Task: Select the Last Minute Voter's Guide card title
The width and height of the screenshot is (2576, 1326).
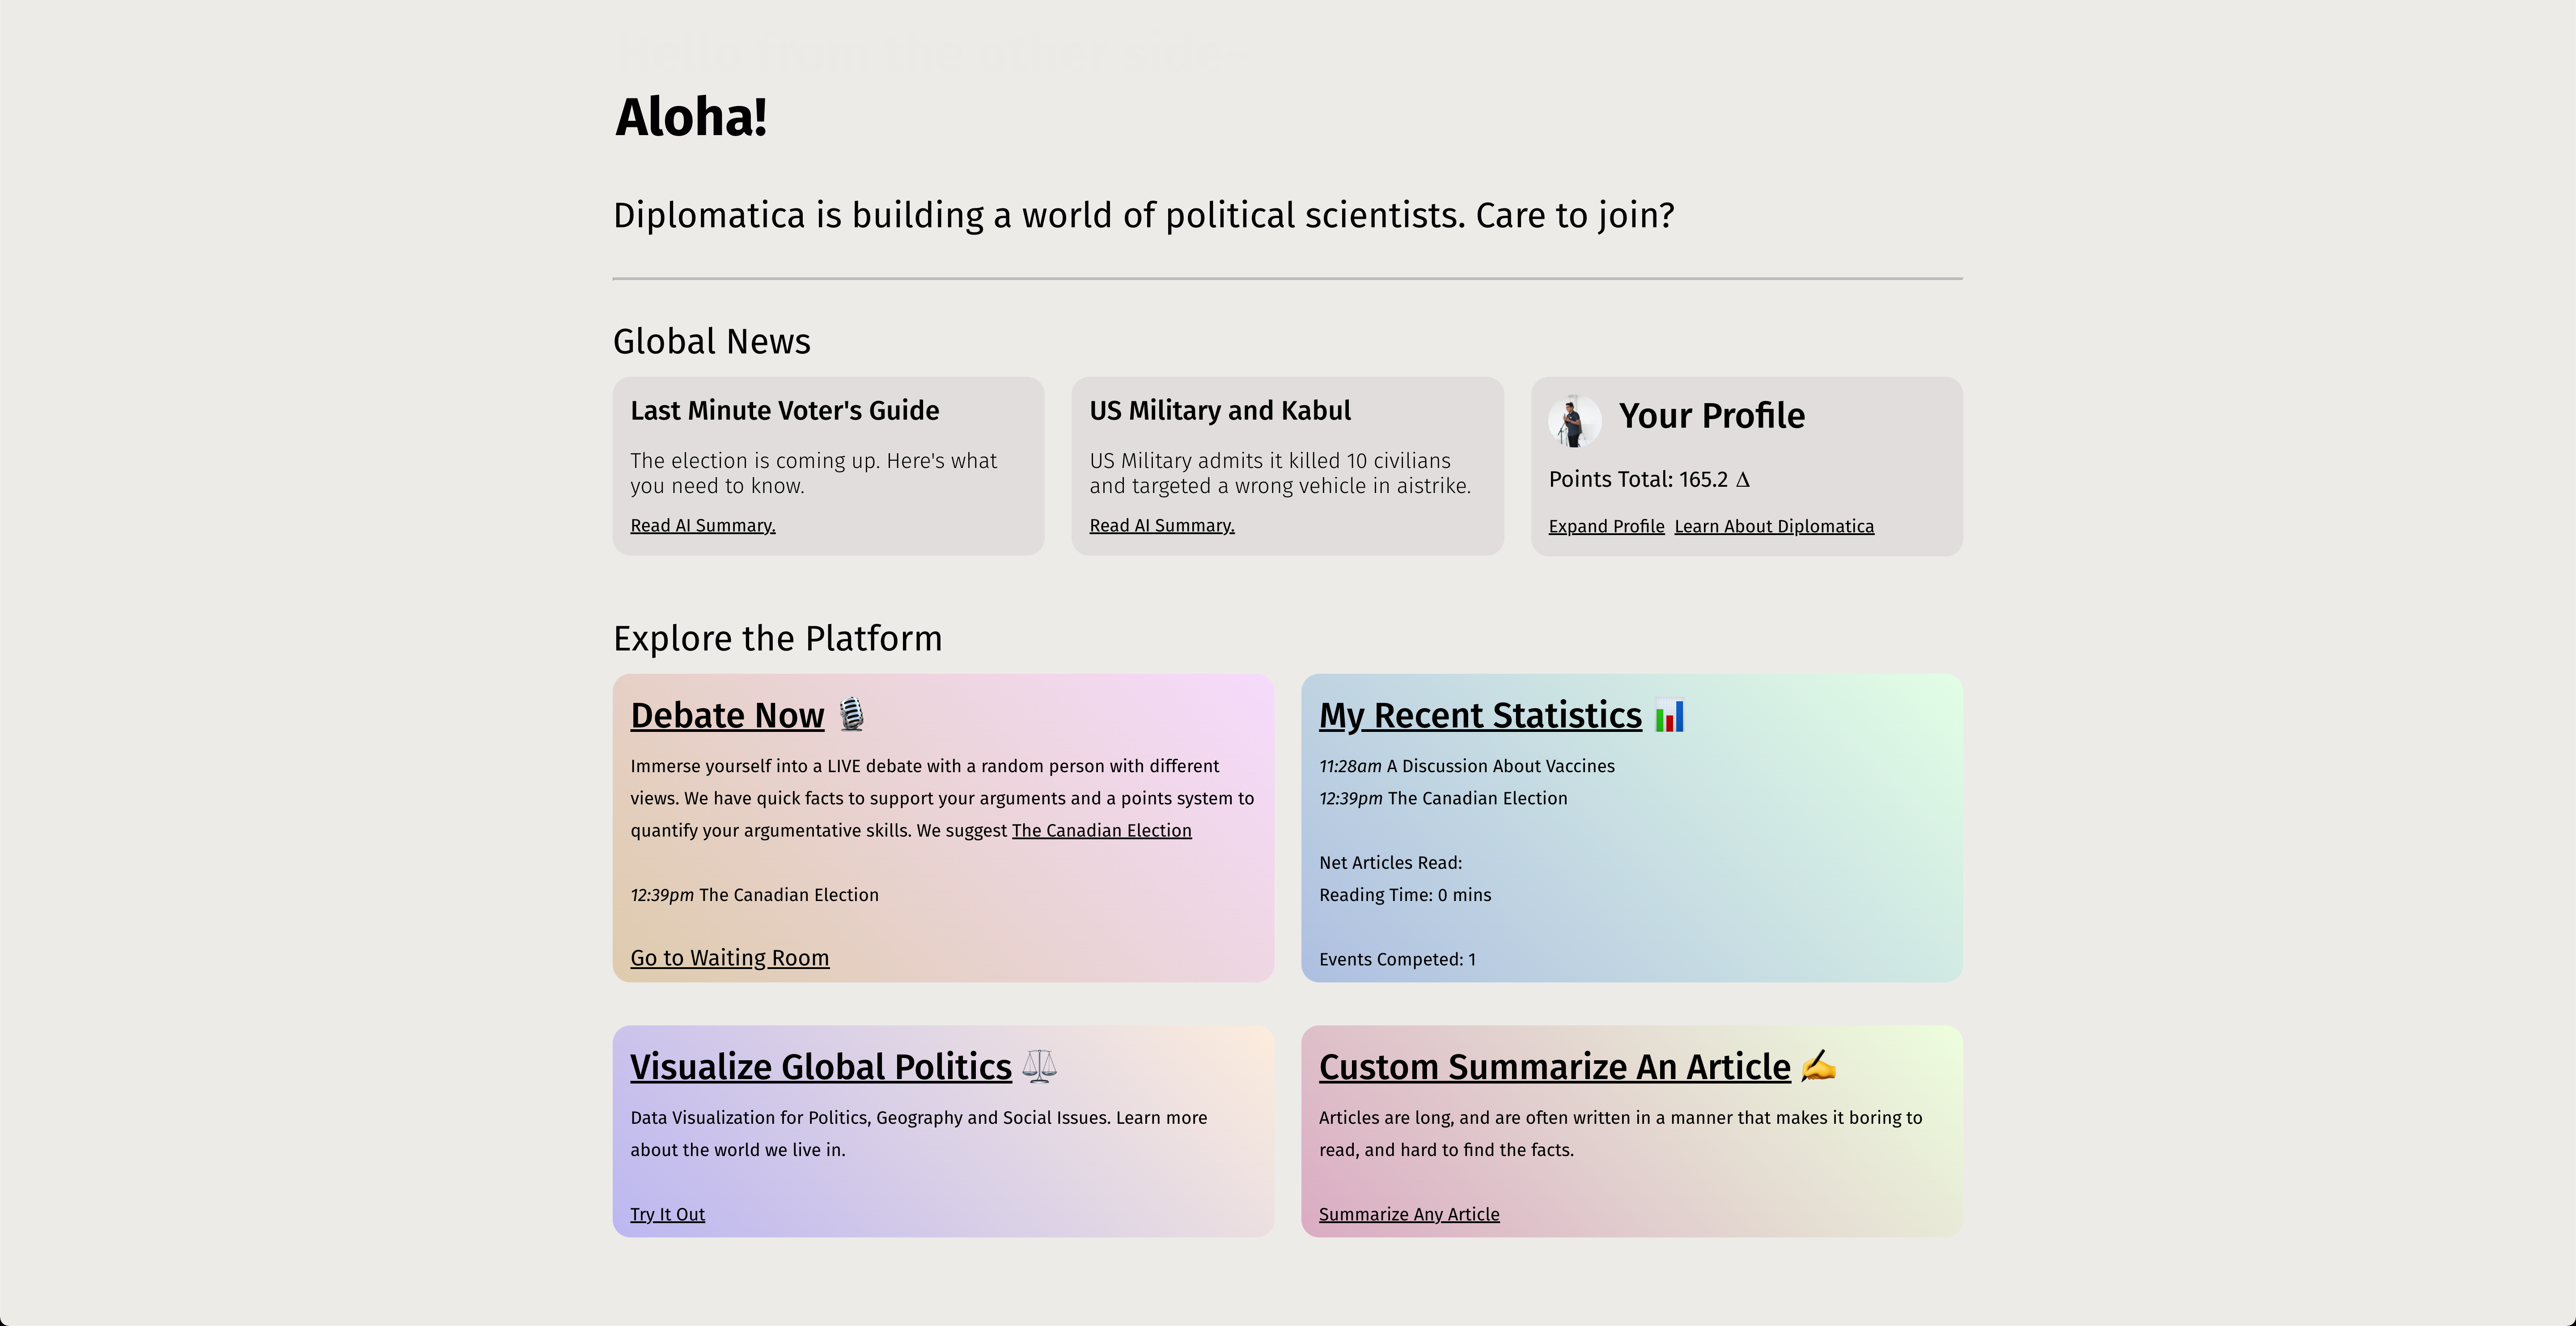Action: point(784,411)
